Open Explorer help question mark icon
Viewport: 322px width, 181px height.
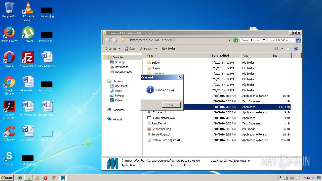[x=296, y=49]
